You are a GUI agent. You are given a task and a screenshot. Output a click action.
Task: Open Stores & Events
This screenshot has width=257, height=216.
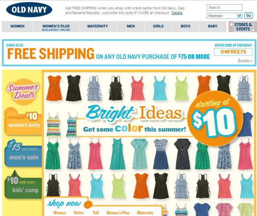[x=242, y=27]
